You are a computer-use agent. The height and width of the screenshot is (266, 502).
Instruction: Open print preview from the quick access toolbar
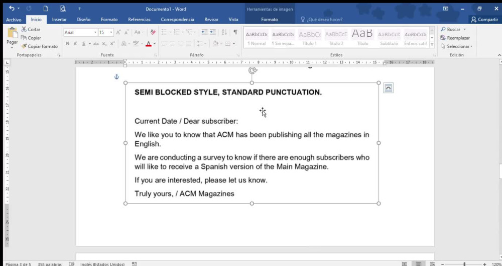(63, 9)
